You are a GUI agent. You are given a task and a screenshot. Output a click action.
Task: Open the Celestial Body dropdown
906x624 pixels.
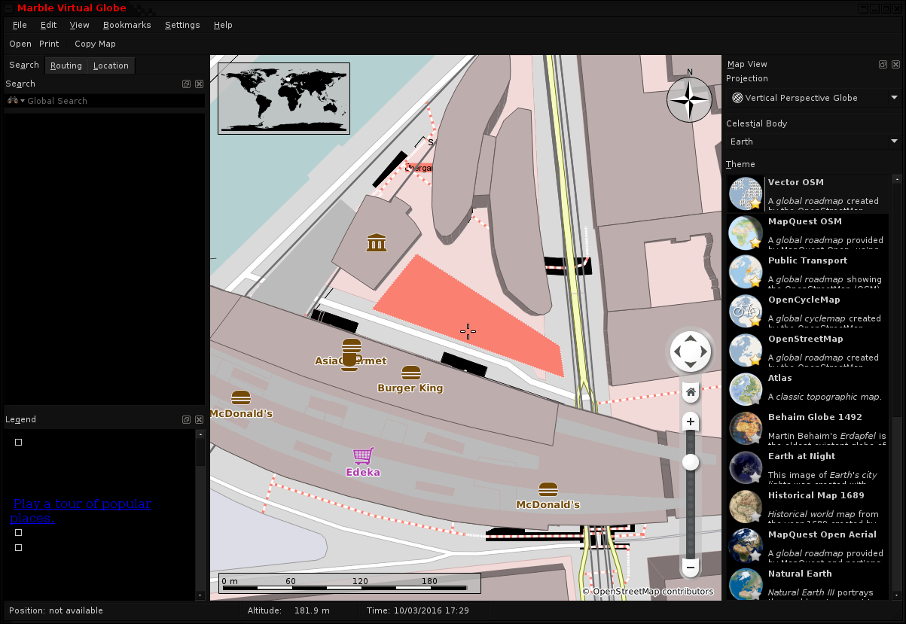click(x=814, y=142)
